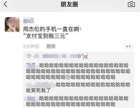This screenshot has height=108, width=140.
Task: Select the first liker's blurred name
Action: click(36, 56)
